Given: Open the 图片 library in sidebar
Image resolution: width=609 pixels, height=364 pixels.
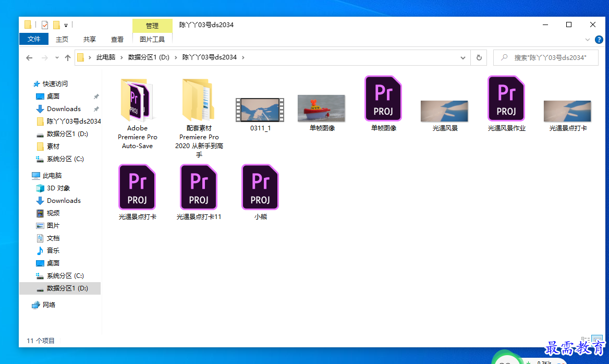Looking at the screenshot, I should [48, 225].
